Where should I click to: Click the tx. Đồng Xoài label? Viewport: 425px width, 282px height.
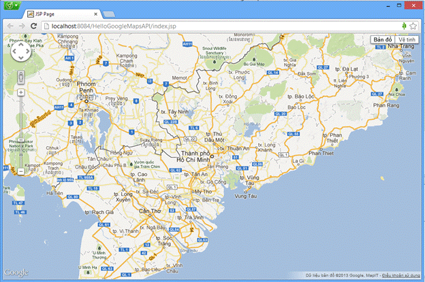pos(228,99)
